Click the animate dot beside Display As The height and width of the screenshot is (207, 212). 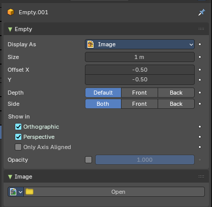(x=200, y=44)
